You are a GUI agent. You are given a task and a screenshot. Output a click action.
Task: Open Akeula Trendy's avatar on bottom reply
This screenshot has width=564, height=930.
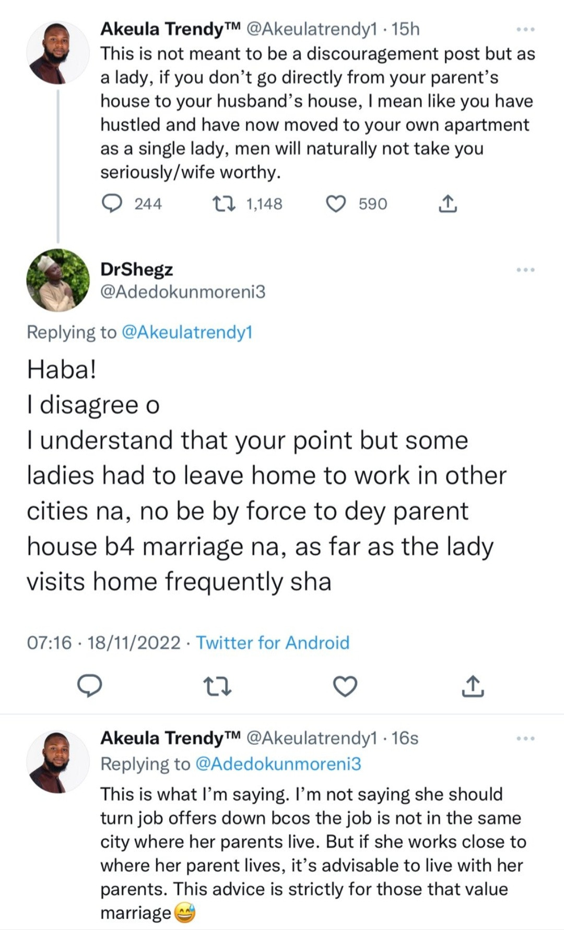coord(57,761)
